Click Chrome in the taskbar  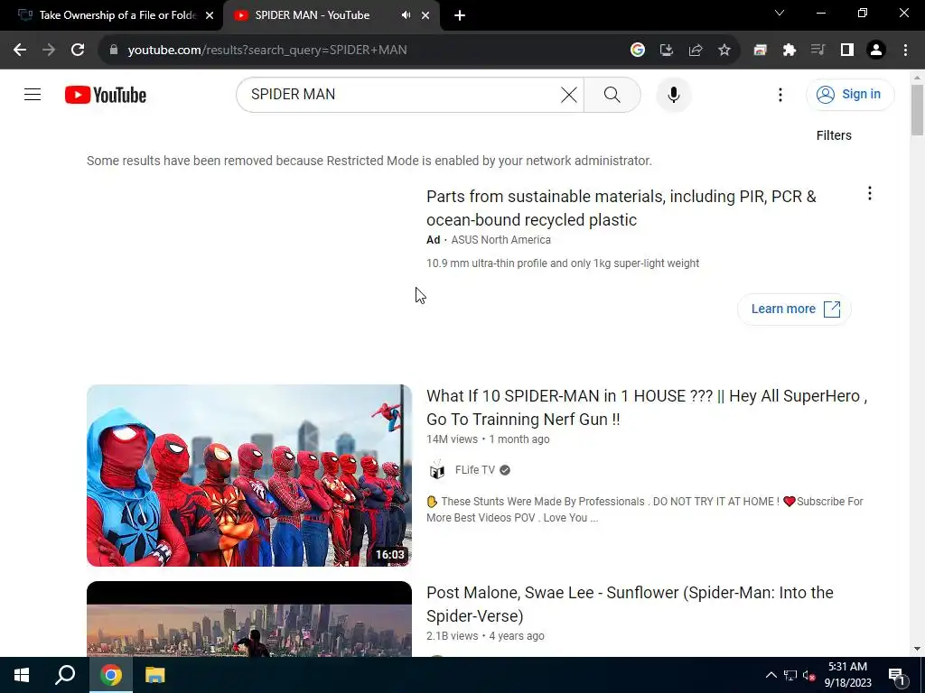111,675
